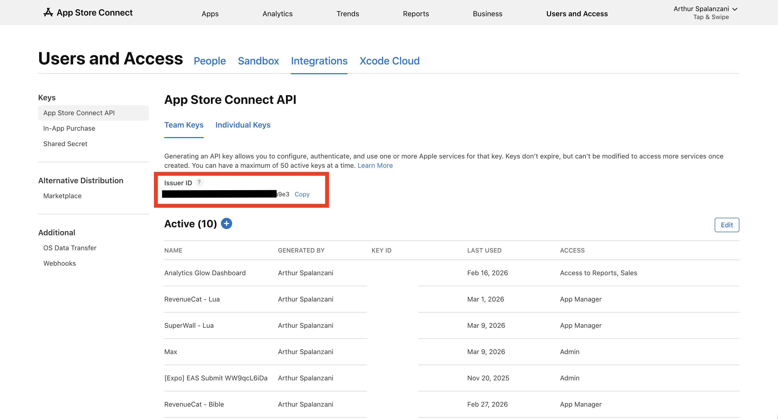Click the RevenueCat - Bible key name

[x=194, y=404]
